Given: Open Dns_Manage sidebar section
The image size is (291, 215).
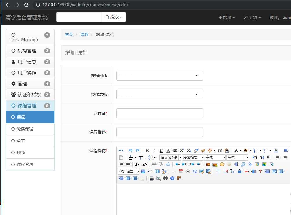Looking at the screenshot, I should point(30,37).
